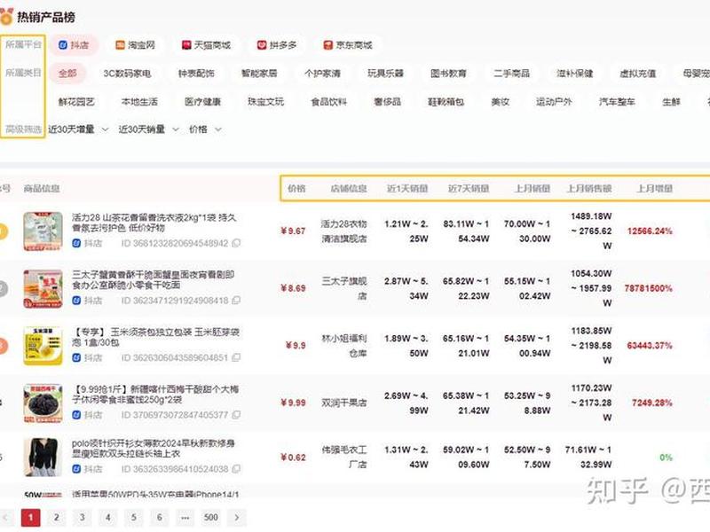Pick the 本地生活 category
710x532 pixels.
click(x=139, y=102)
